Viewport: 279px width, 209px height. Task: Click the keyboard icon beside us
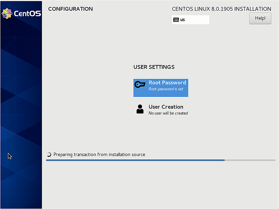[x=176, y=20]
